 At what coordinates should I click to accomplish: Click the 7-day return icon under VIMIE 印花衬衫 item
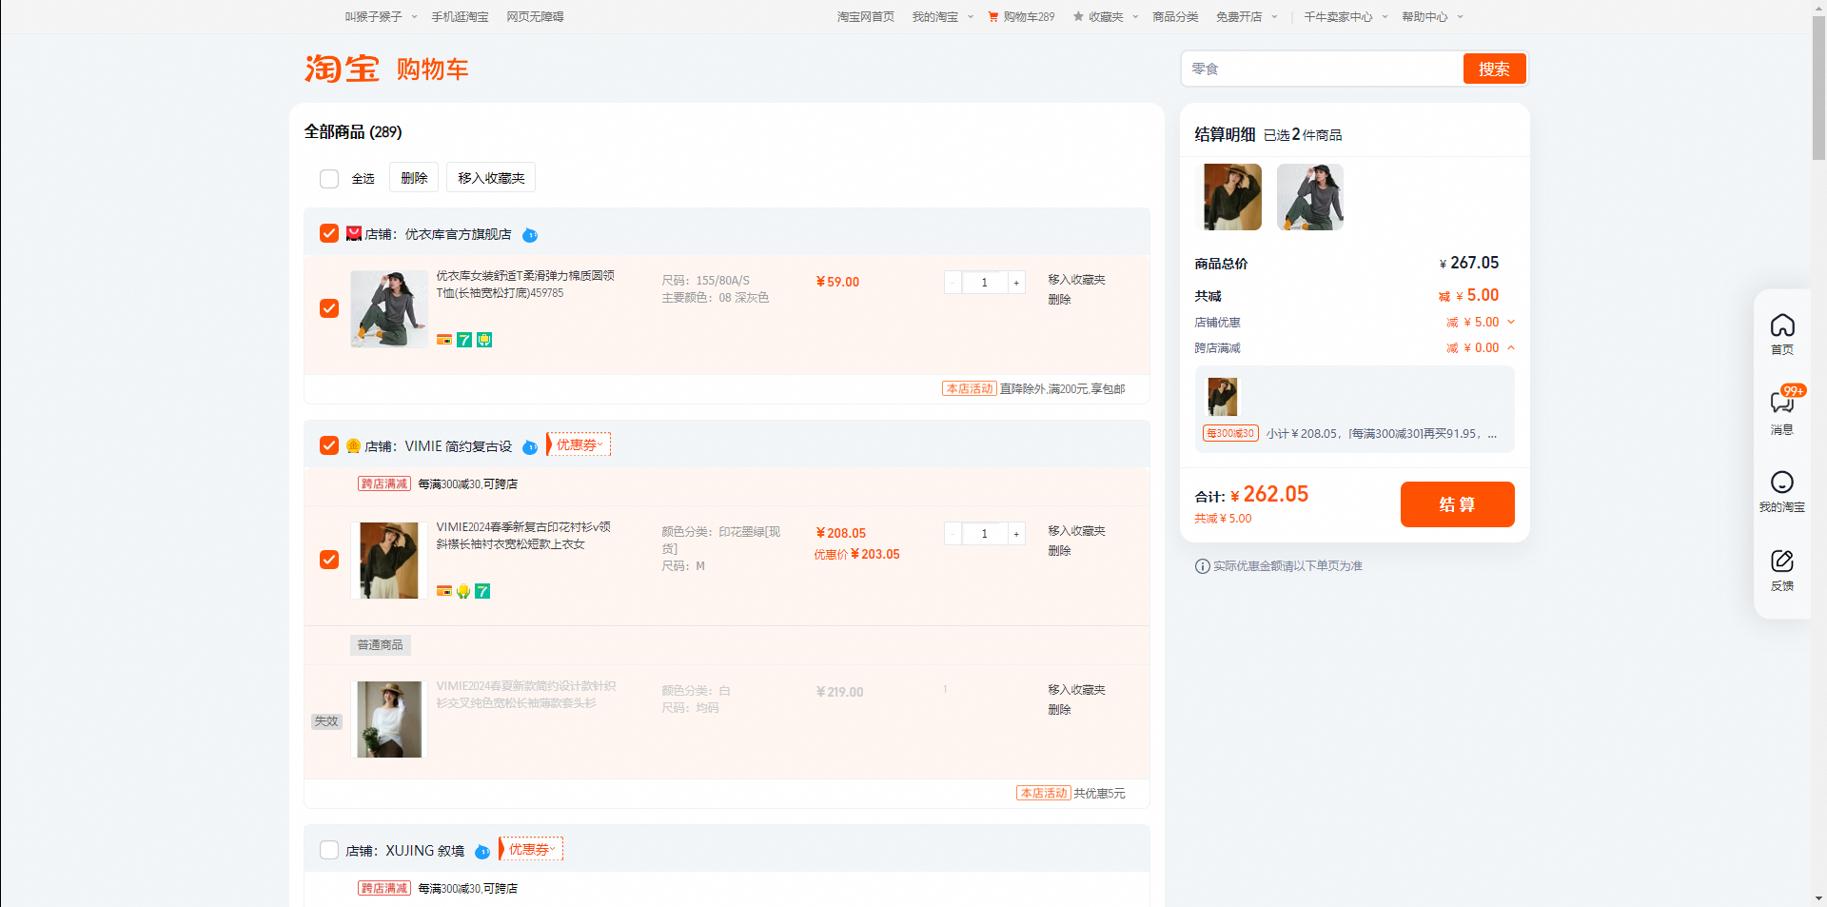[482, 591]
